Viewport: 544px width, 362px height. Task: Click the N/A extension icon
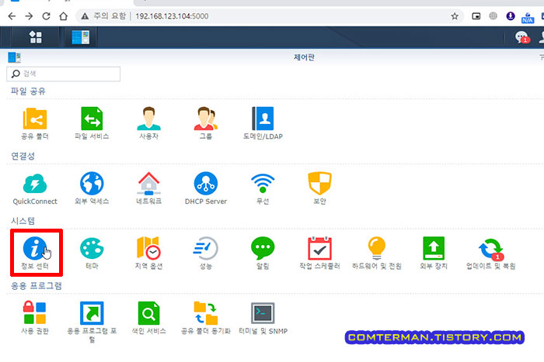[x=528, y=17]
